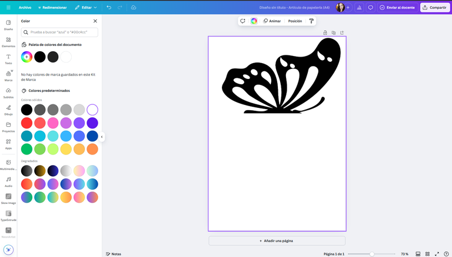This screenshot has width=452, height=257.
Task: Add page via export-plus icon above canvas
Action: [342, 32]
